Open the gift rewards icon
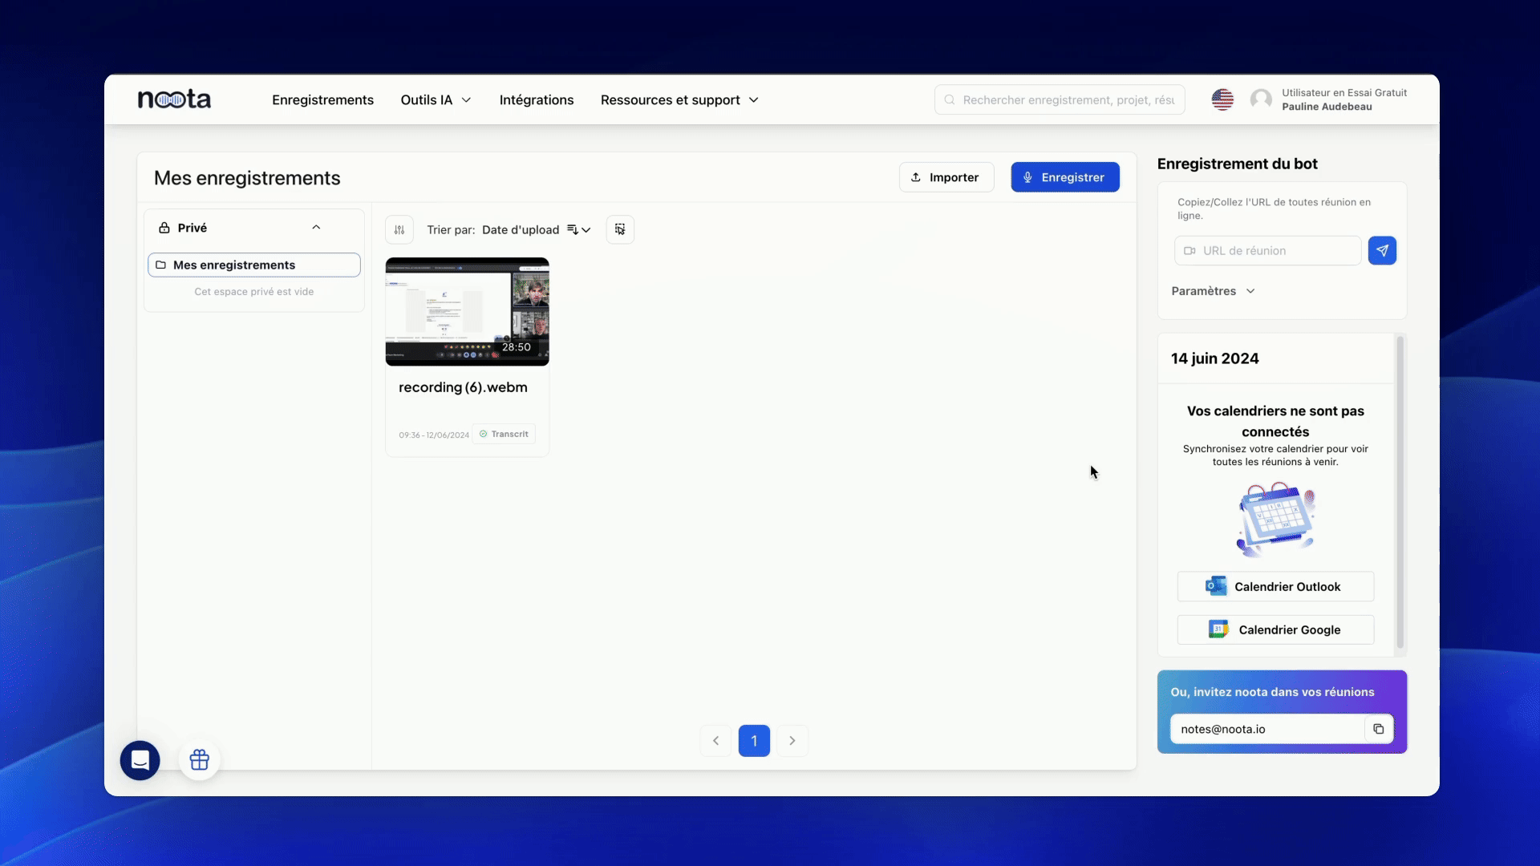Viewport: 1540px width, 866px height. (x=200, y=759)
